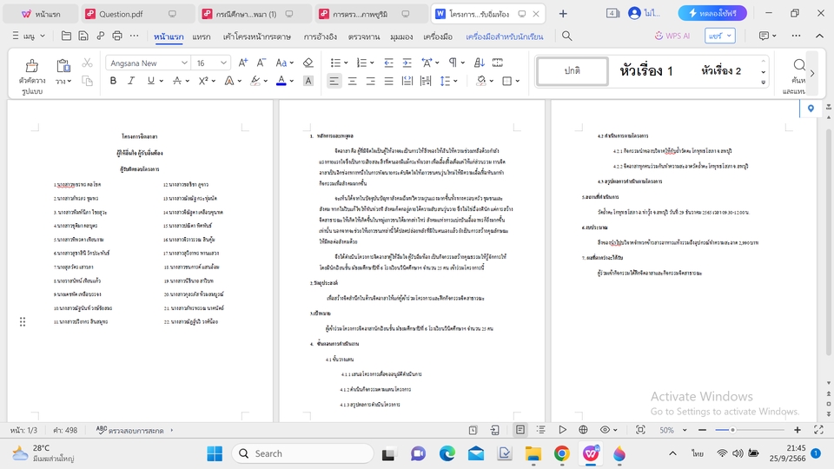Click the sort A-Z icon
Image resolution: width=834 pixels, height=469 pixels.
(x=480, y=63)
